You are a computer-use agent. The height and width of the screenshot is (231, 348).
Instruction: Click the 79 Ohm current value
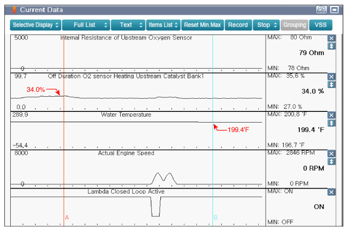311,53
